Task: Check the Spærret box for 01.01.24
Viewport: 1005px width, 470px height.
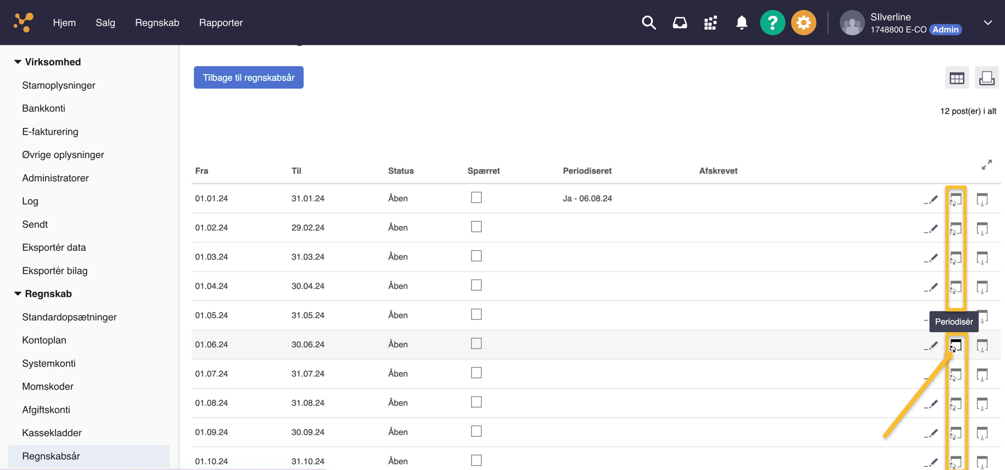Action: tap(476, 197)
